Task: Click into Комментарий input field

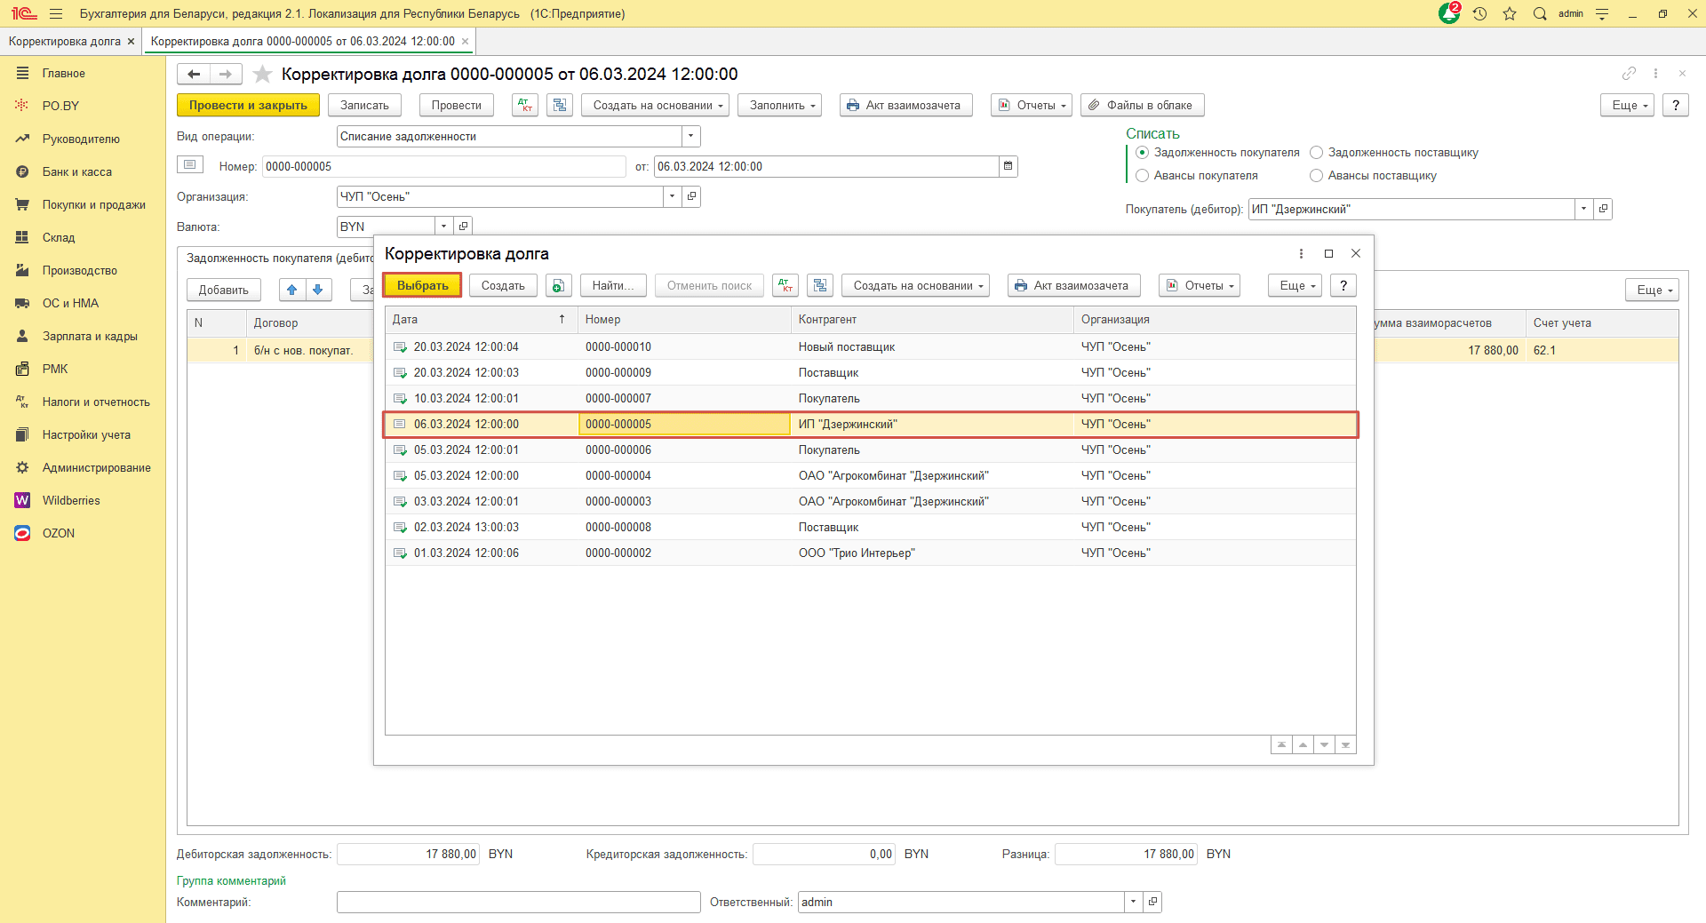Action: pos(519,902)
